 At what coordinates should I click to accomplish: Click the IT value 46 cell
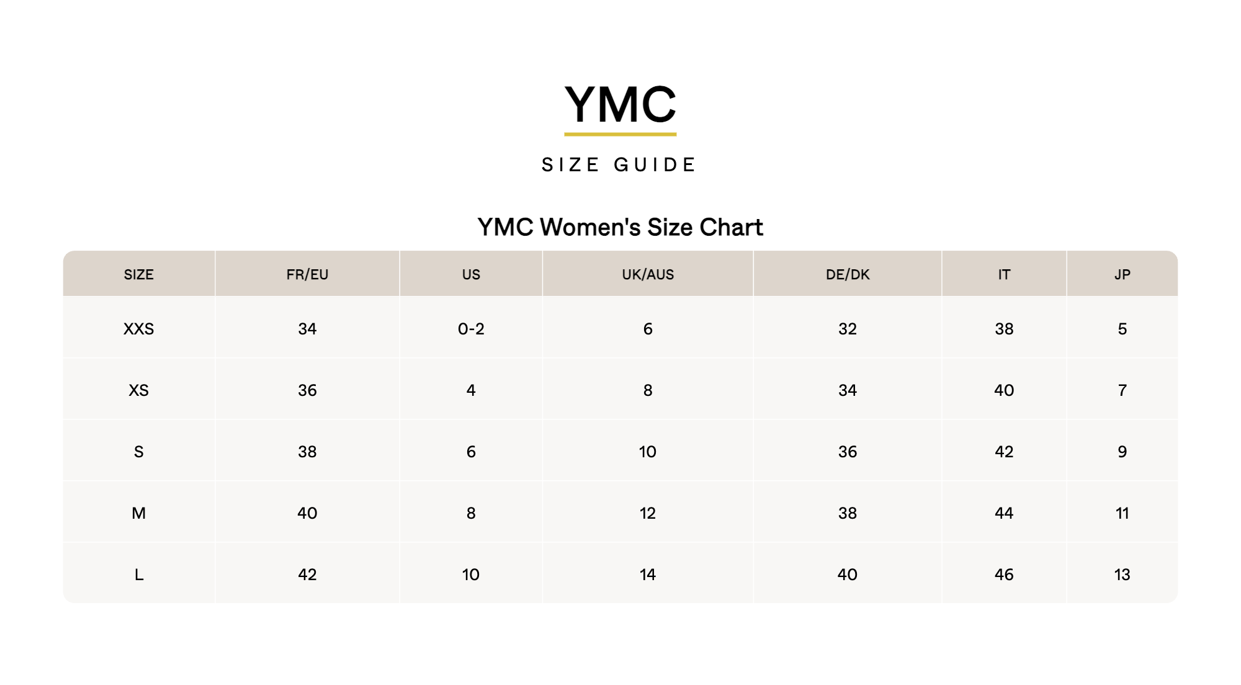pos(1004,575)
